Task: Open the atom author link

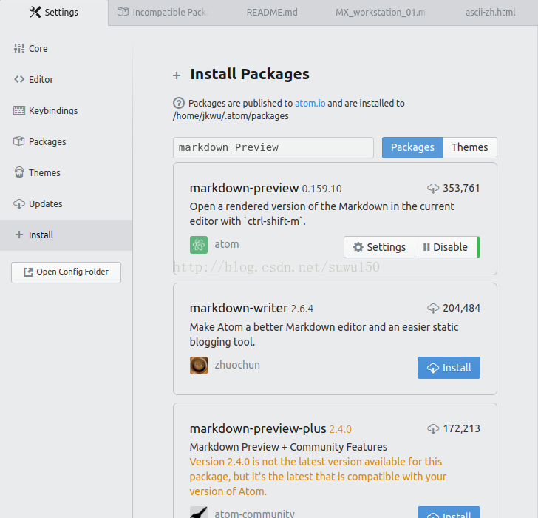Action: [x=226, y=244]
